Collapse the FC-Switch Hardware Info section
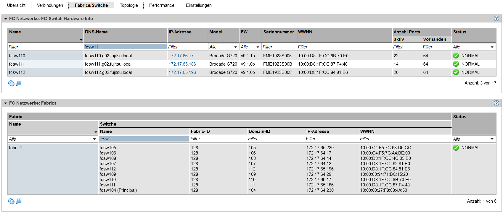The image size is (503, 213). point(6,19)
